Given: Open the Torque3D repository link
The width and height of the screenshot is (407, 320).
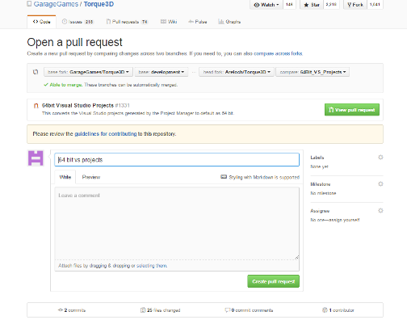Looking at the screenshot, I should coord(99,4).
